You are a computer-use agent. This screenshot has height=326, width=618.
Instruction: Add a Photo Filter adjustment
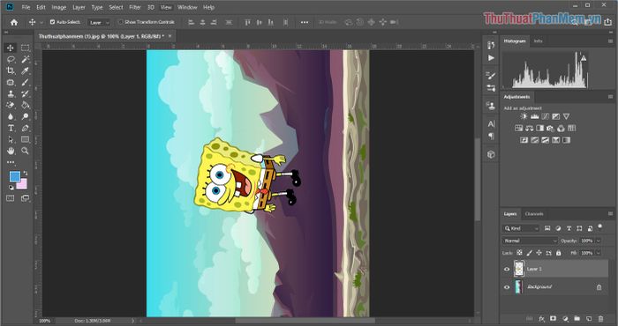550,129
